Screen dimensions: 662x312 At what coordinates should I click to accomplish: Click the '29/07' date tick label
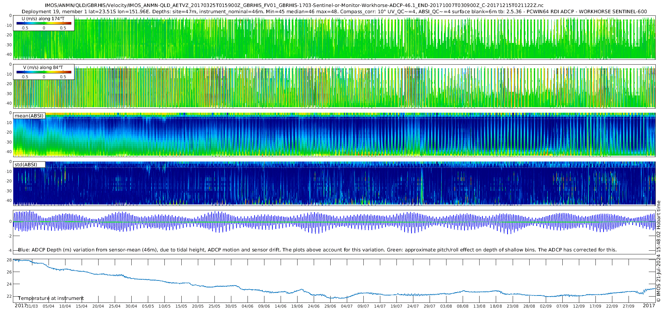[430, 306]
